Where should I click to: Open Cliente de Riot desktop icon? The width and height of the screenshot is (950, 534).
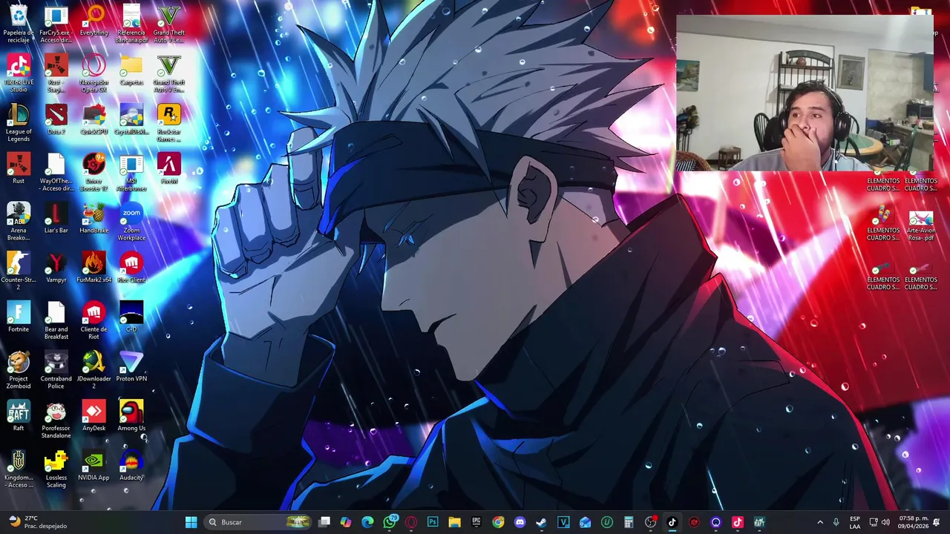click(x=94, y=320)
